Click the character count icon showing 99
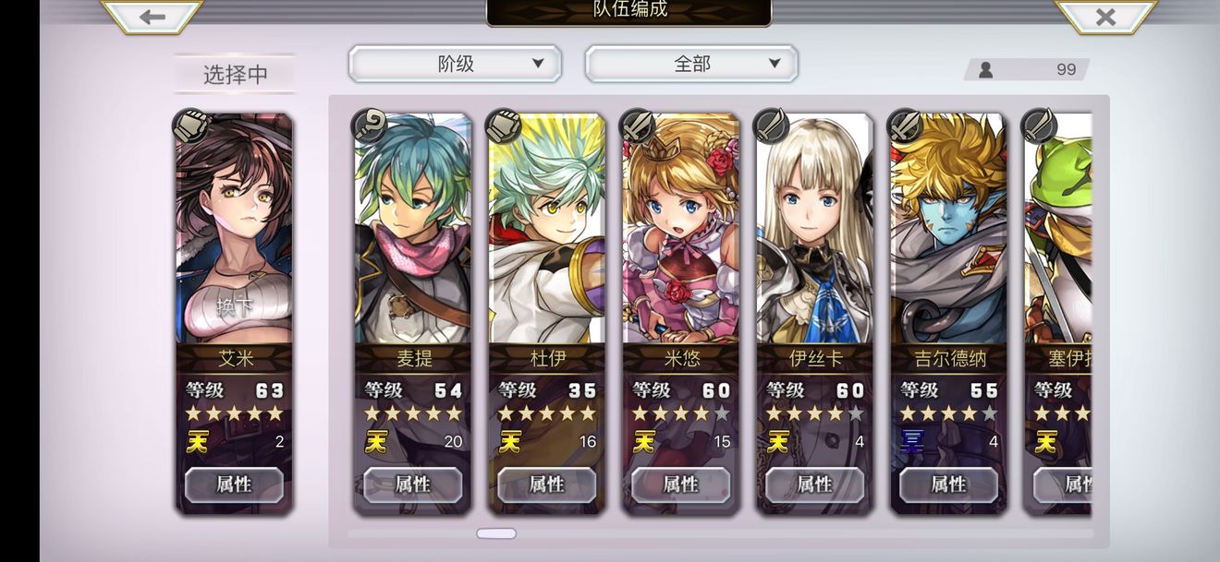The height and width of the screenshot is (562, 1220). (x=985, y=69)
